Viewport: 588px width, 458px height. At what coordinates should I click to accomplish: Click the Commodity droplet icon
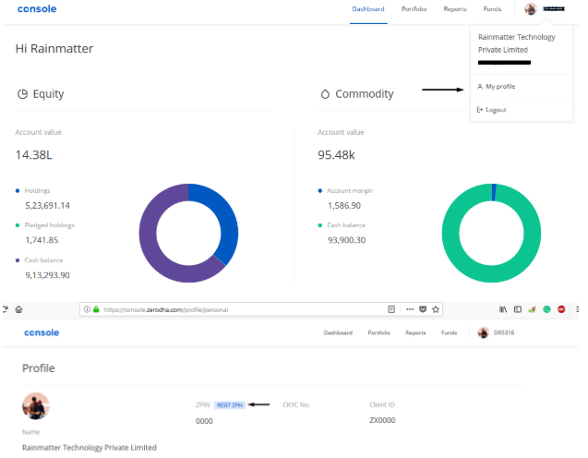coord(324,94)
